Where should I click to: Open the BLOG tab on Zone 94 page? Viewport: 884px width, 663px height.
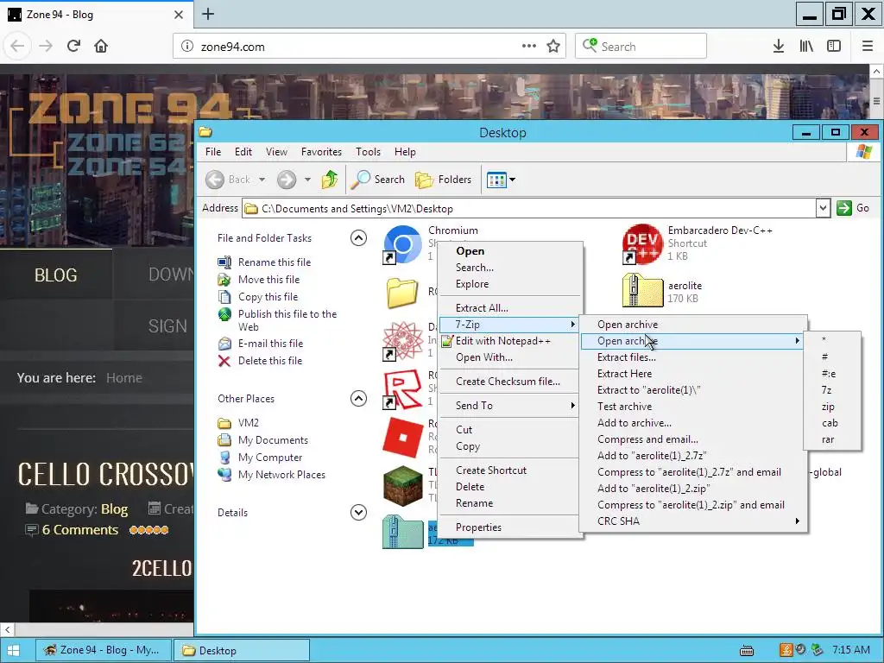56,275
